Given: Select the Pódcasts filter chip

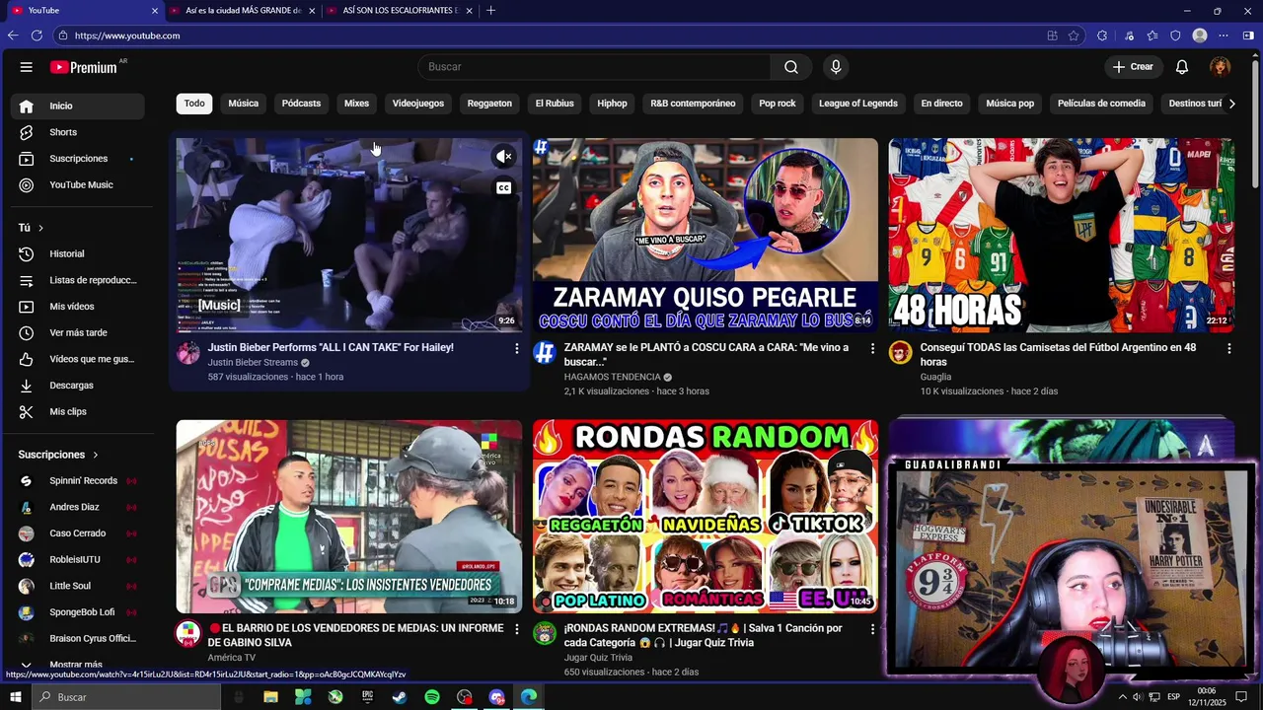Looking at the screenshot, I should (301, 104).
